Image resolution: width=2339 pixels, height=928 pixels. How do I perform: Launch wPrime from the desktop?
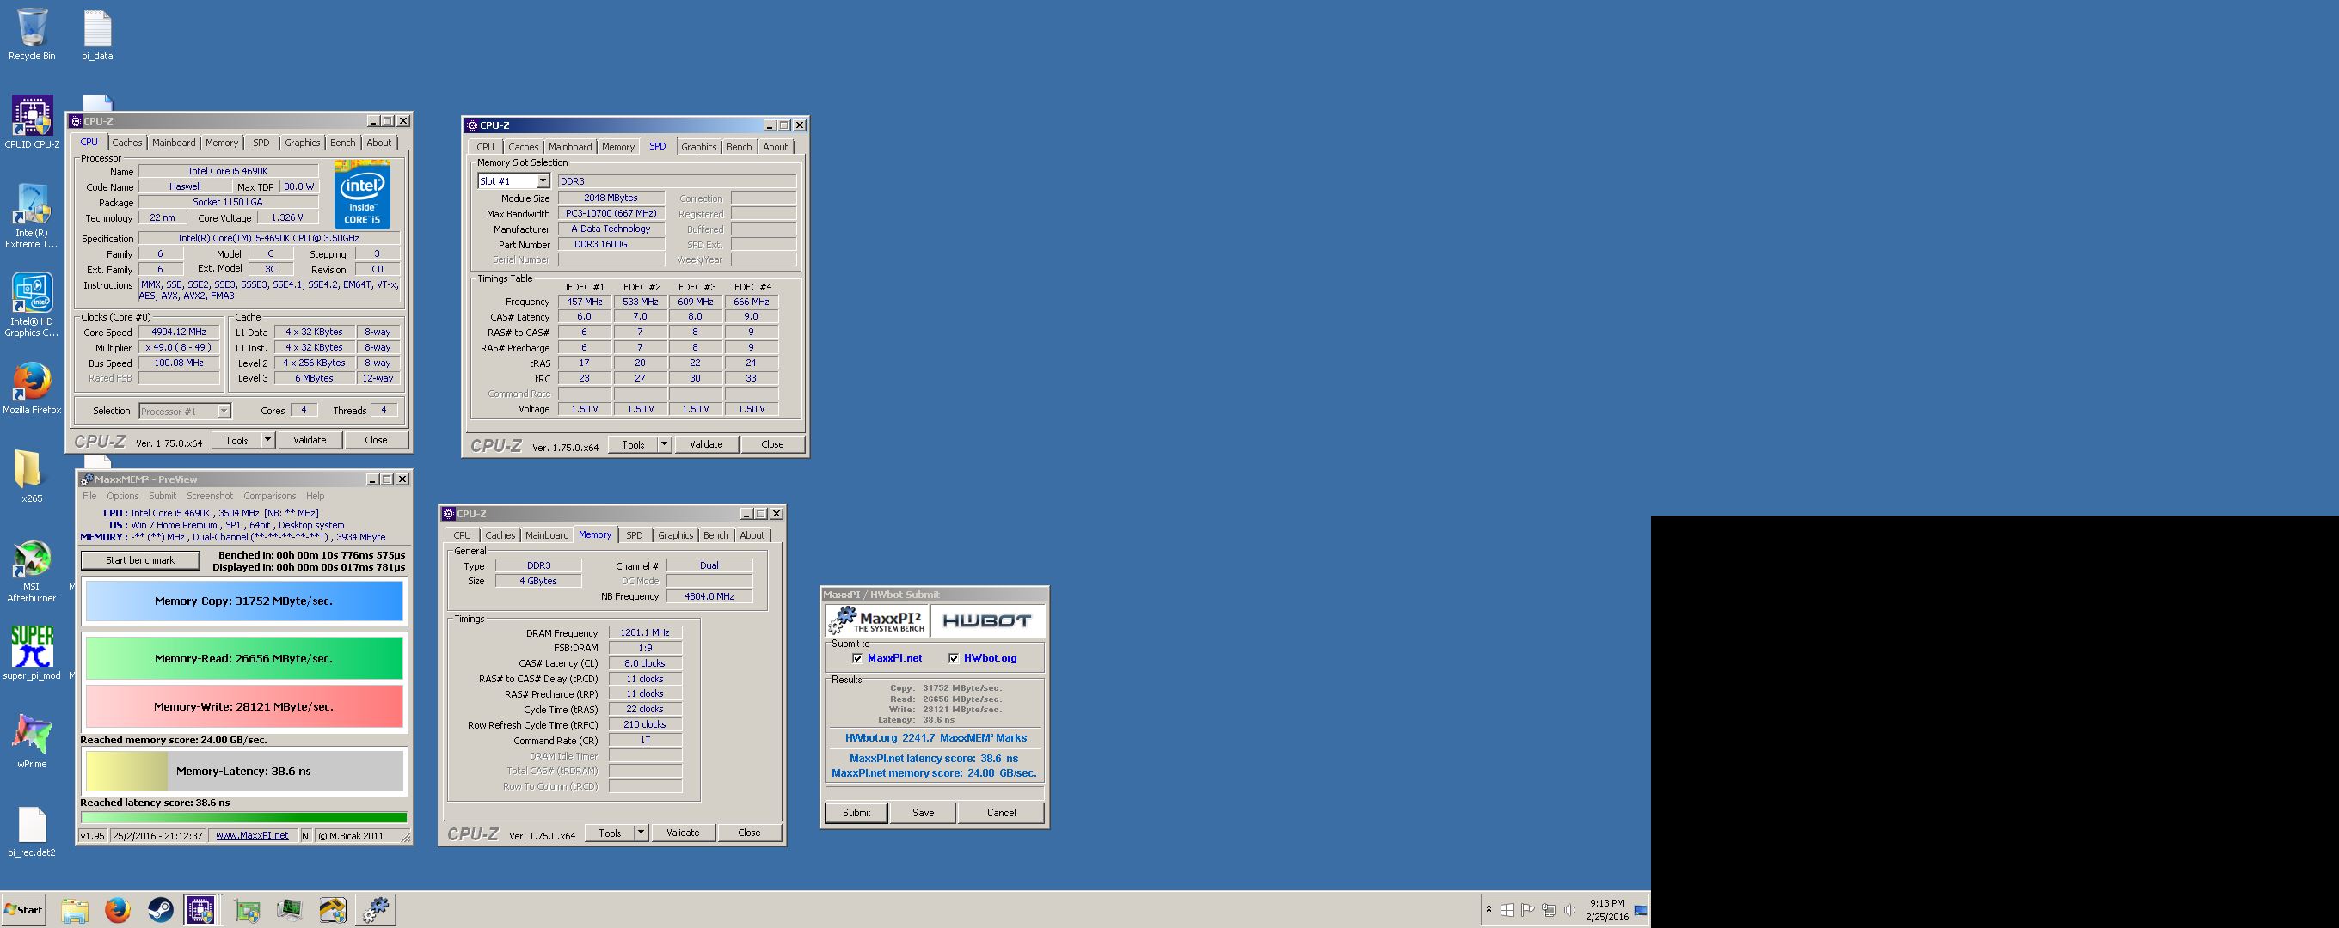[x=32, y=742]
